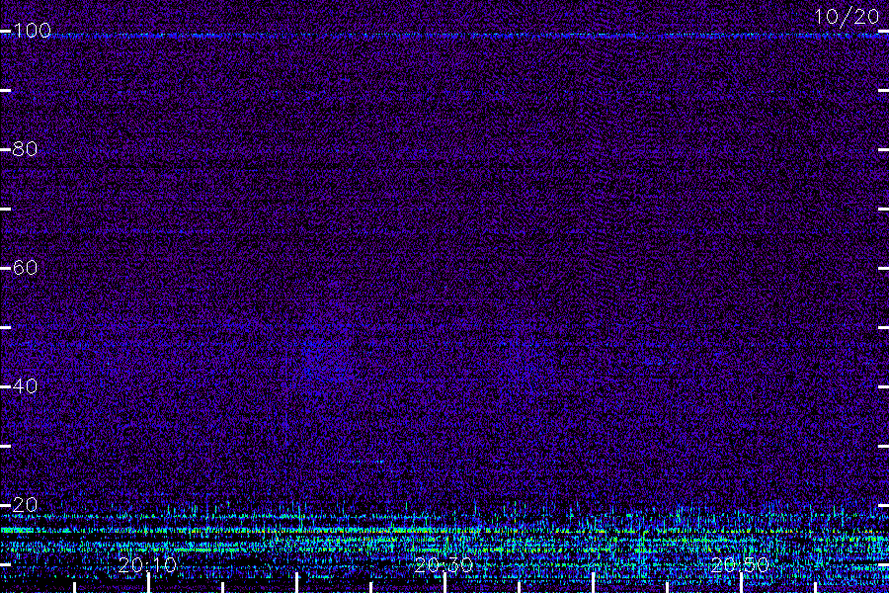Click the 20:50 time label
The image size is (889, 593).
click(740, 564)
